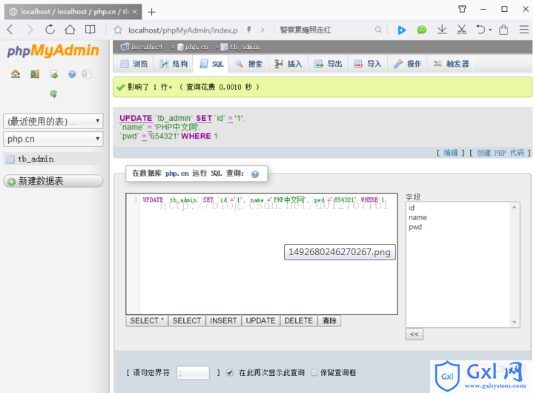The height and width of the screenshot is (393, 534).
Task: Reload the page with refresh icon
Action: tap(50, 30)
